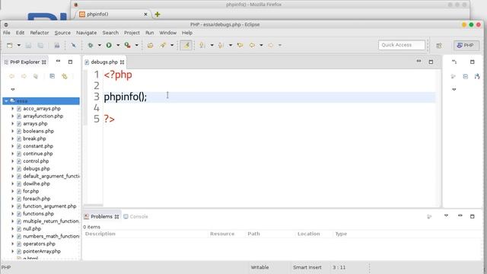Open the New wizard dropdown arrow
The height and width of the screenshot is (274, 487).
(x=18, y=46)
